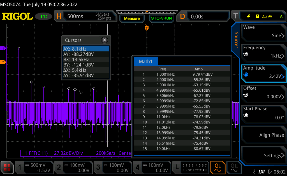Click the knob icon under Amplitude
Image resolution: width=287 pixels, height=176 pixels.
pyautogui.click(x=246, y=75)
